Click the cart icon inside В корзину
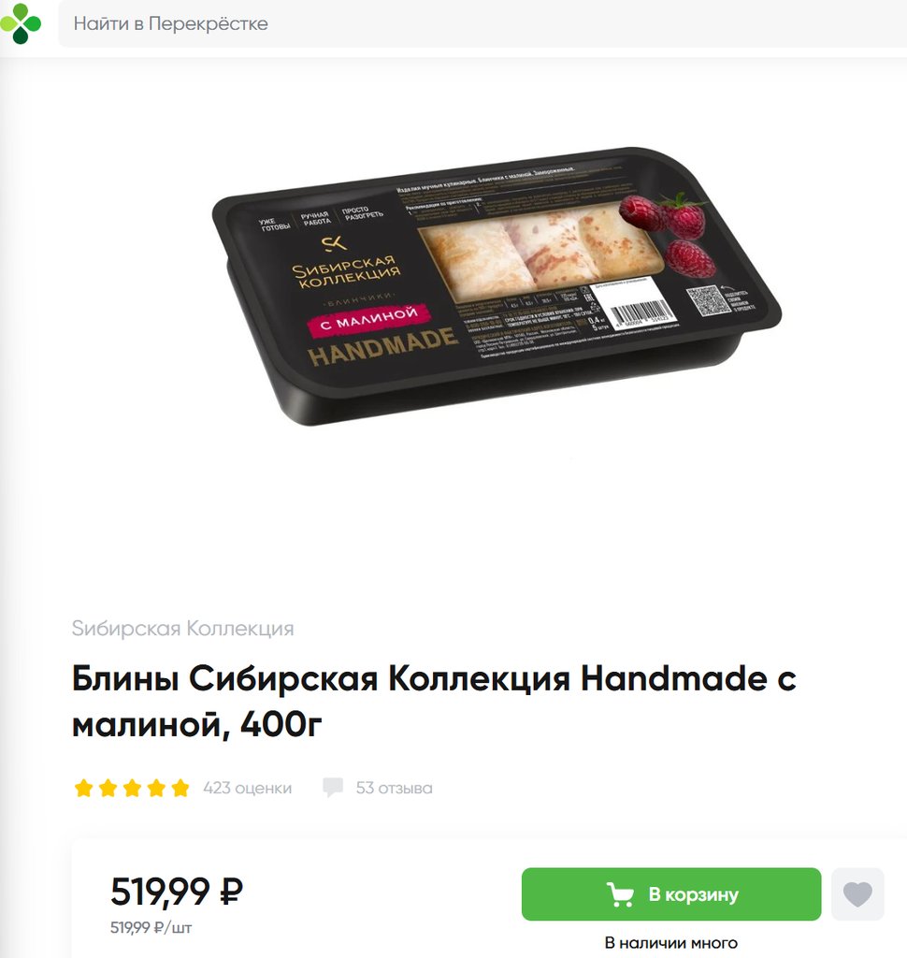 click(620, 894)
